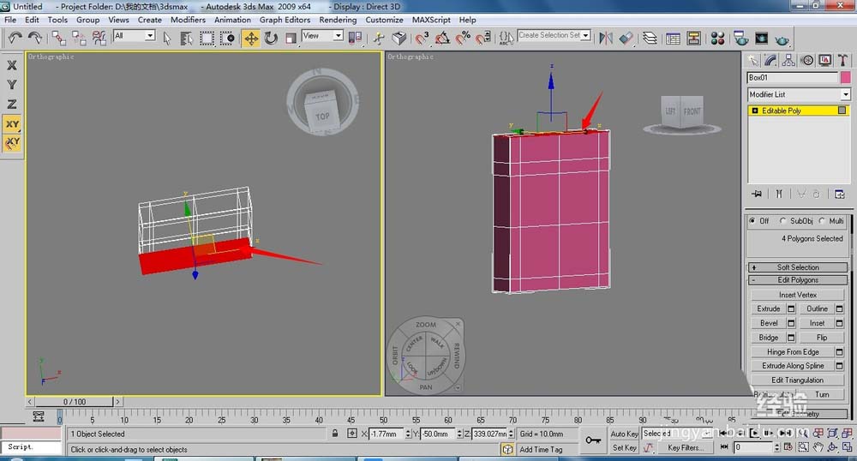Viewport: 857px width, 461px height.
Task: Select the Multi preview selection radio
Action: [x=822, y=221]
